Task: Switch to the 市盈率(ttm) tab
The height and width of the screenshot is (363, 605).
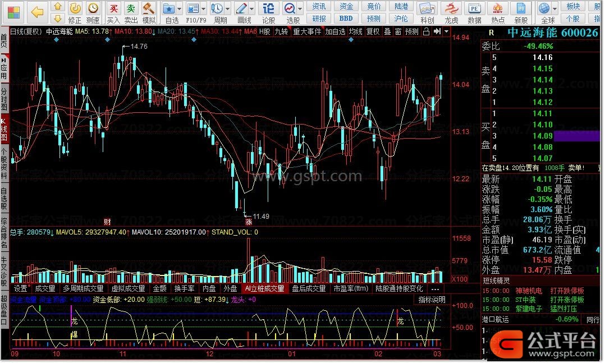Action: tap(351, 288)
